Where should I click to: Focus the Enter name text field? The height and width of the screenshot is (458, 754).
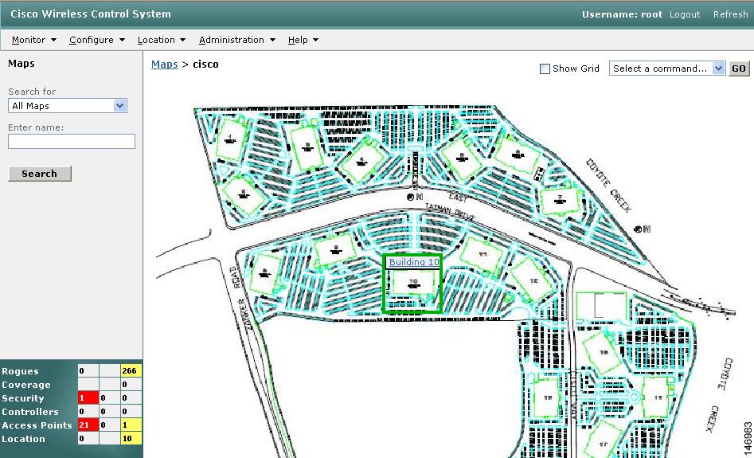point(72,142)
